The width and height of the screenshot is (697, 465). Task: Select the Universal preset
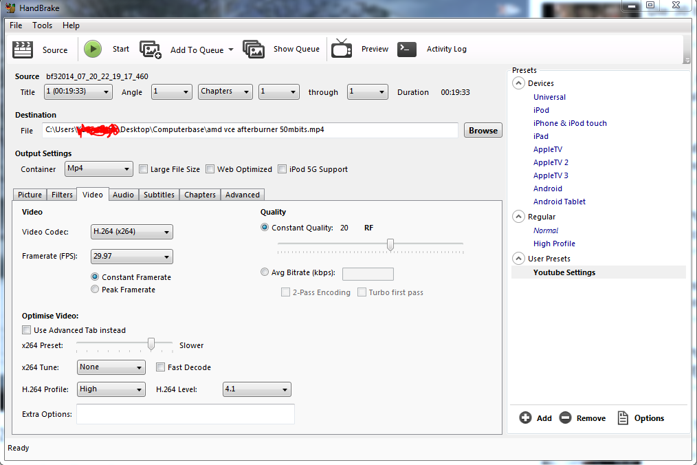(549, 97)
